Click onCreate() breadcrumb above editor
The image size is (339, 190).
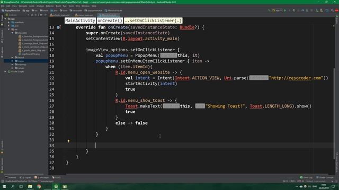coord(110,21)
